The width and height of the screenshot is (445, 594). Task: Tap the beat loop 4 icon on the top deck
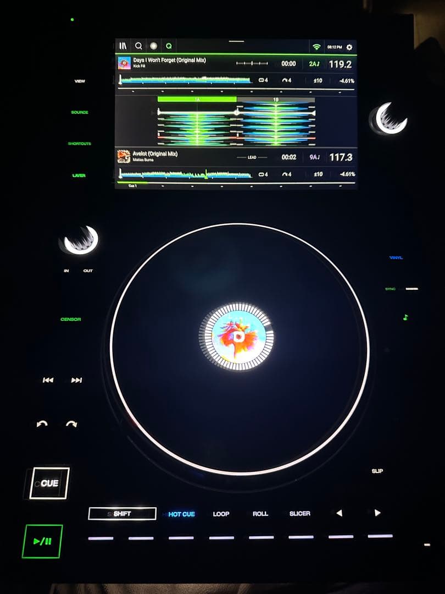pos(264,80)
